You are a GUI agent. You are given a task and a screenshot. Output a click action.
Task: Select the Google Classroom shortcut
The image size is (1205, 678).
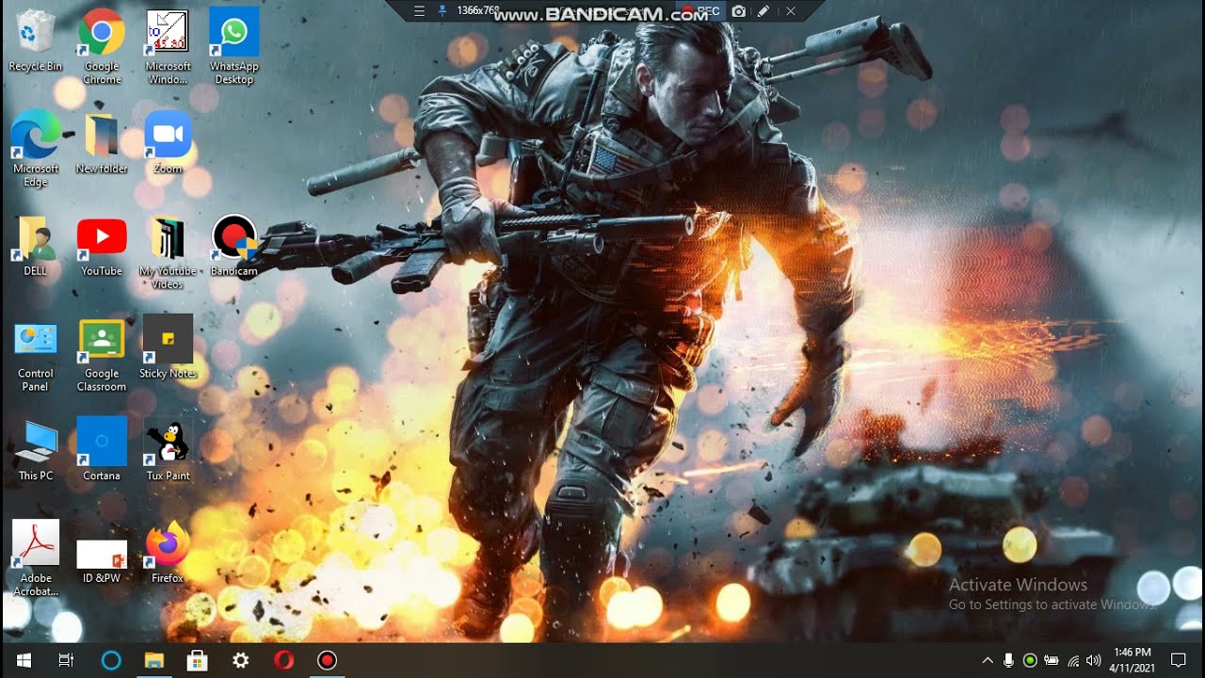(102, 354)
